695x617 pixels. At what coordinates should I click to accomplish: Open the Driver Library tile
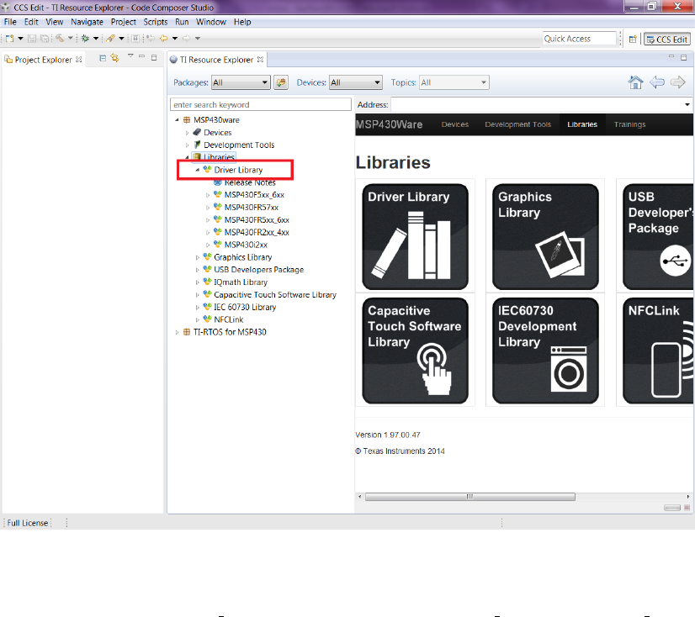pyautogui.click(x=416, y=237)
